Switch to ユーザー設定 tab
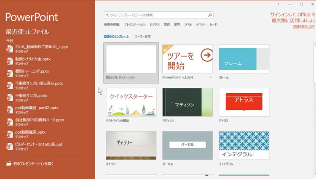Screen dimensions: 316x179 click(142, 37)
